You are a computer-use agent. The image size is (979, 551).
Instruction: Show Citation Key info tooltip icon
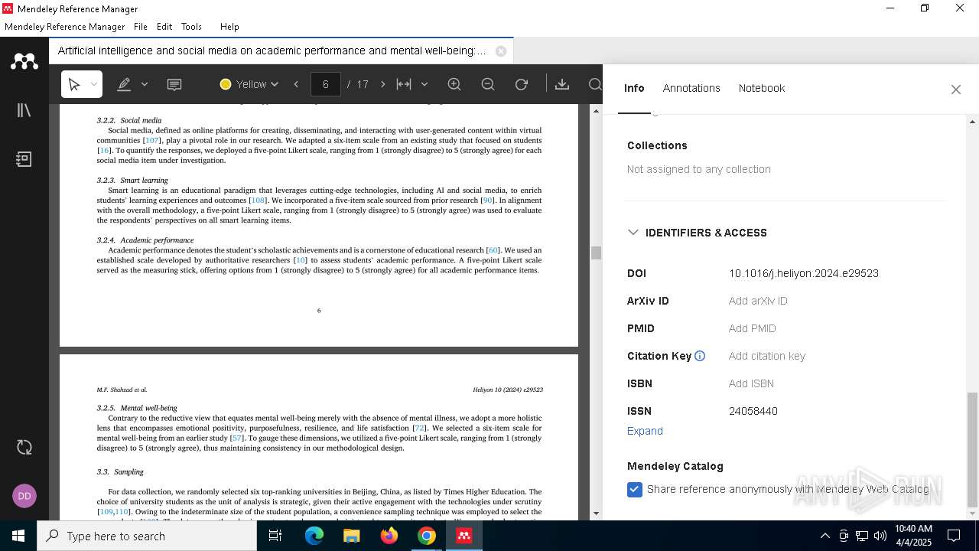pyautogui.click(x=700, y=356)
